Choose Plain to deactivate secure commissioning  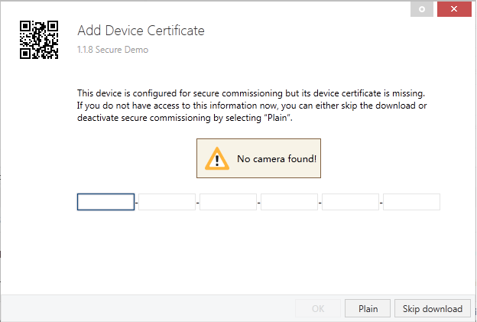368,308
